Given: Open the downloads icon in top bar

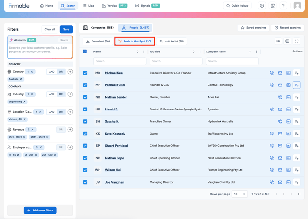Looking at the screenshot, I should click(x=262, y=6).
